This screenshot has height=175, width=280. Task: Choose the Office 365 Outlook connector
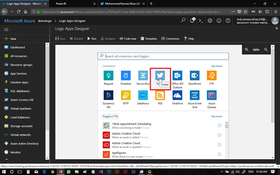point(177,75)
